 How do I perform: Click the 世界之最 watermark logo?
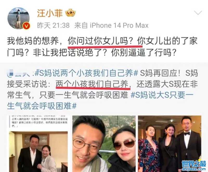194,164
